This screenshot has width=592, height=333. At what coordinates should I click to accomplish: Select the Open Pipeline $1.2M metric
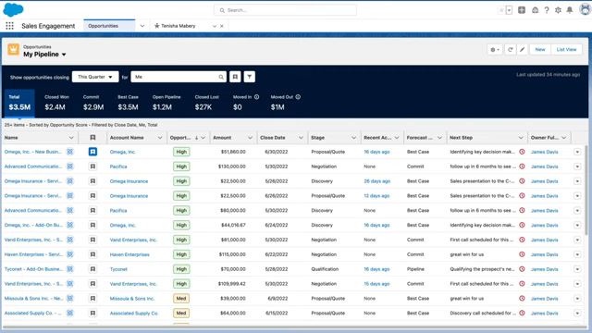tap(166, 103)
